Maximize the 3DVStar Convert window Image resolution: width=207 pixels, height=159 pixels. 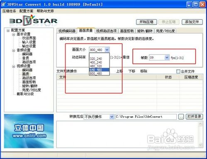click(x=196, y=5)
